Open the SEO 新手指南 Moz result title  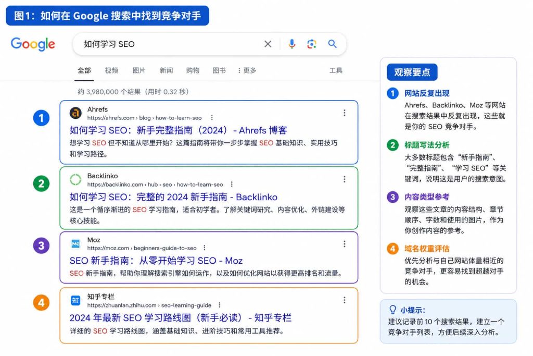(x=156, y=261)
